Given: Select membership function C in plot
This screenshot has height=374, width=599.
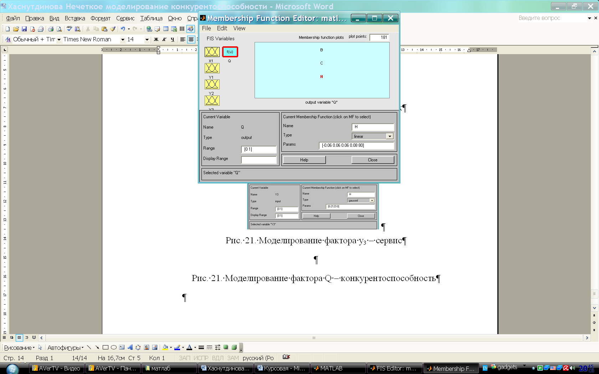Looking at the screenshot, I should point(322,63).
